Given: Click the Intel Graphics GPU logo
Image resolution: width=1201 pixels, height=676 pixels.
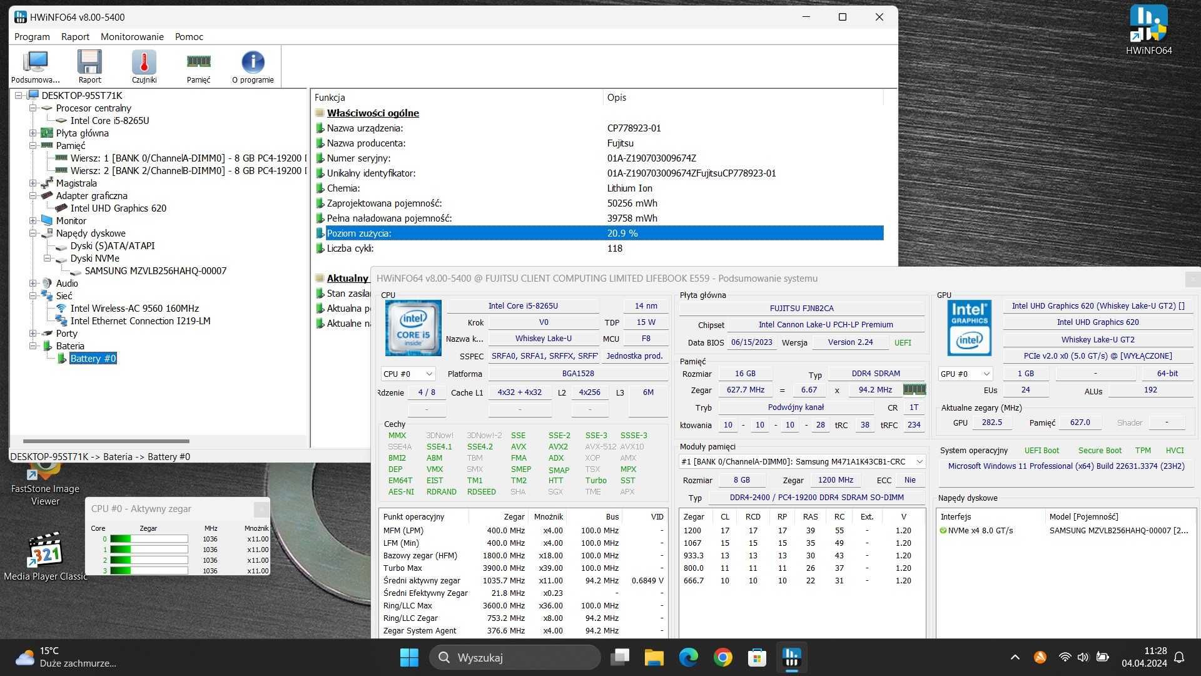Looking at the screenshot, I should [x=969, y=328].
